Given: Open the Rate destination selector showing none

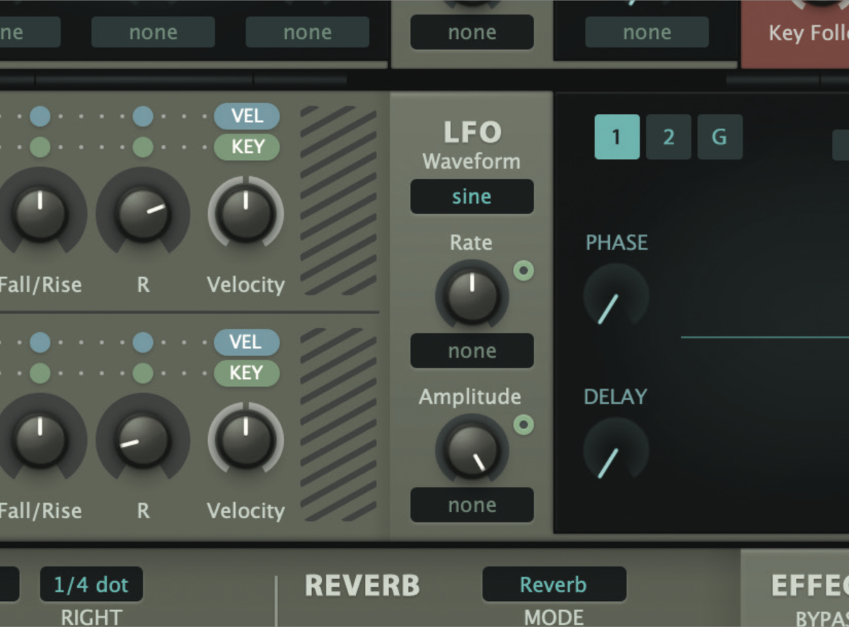Looking at the screenshot, I should 471,351.
